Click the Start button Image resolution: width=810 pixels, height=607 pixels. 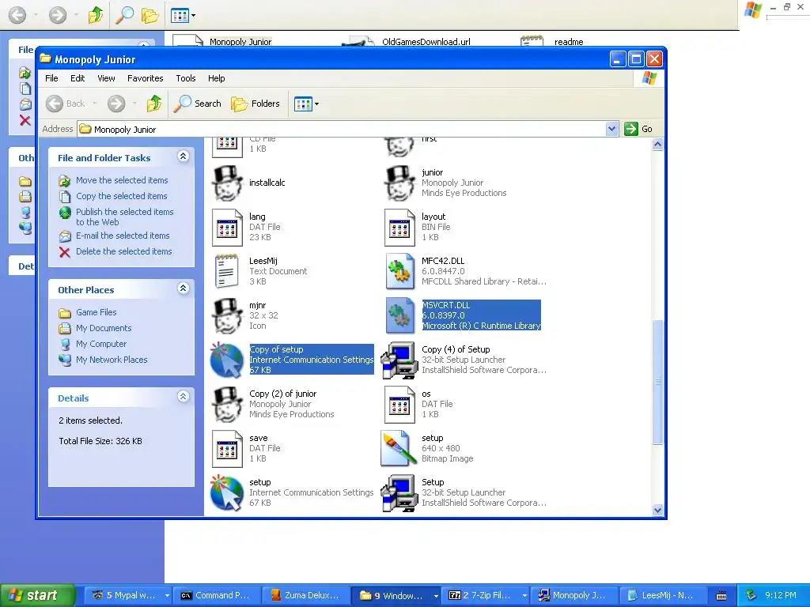(x=38, y=595)
